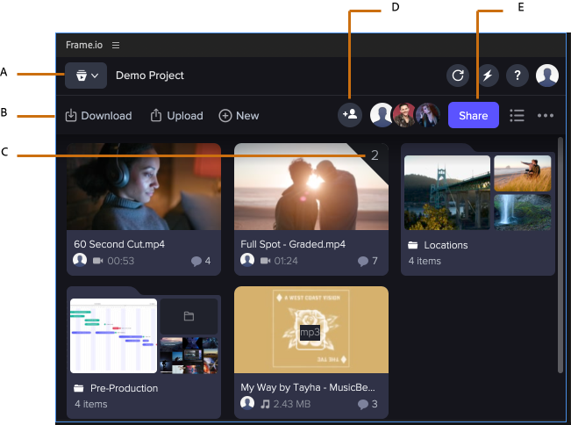
Task: Click the comments icon on Full Spot - Graded.mp4
Action: pyautogui.click(x=363, y=261)
